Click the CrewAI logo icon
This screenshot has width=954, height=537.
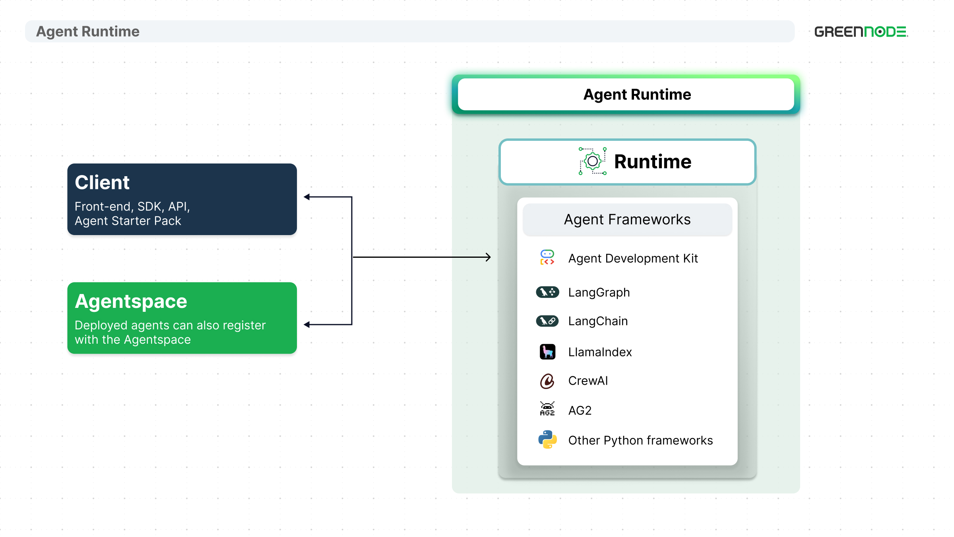(x=547, y=381)
